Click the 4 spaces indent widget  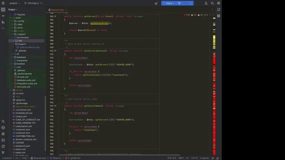click(x=204, y=158)
